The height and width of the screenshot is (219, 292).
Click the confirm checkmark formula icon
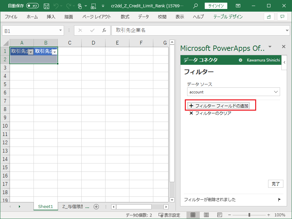pos(92,30)
